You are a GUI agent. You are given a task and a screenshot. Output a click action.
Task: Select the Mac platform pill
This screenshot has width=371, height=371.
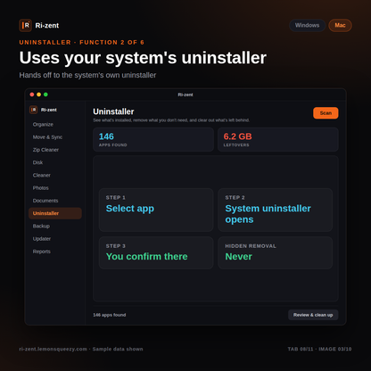point(340,25)
